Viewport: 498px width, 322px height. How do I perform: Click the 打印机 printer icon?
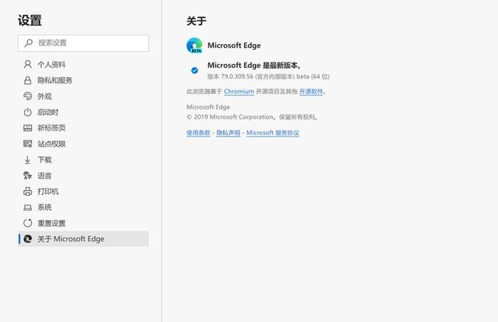pos(28,191)
